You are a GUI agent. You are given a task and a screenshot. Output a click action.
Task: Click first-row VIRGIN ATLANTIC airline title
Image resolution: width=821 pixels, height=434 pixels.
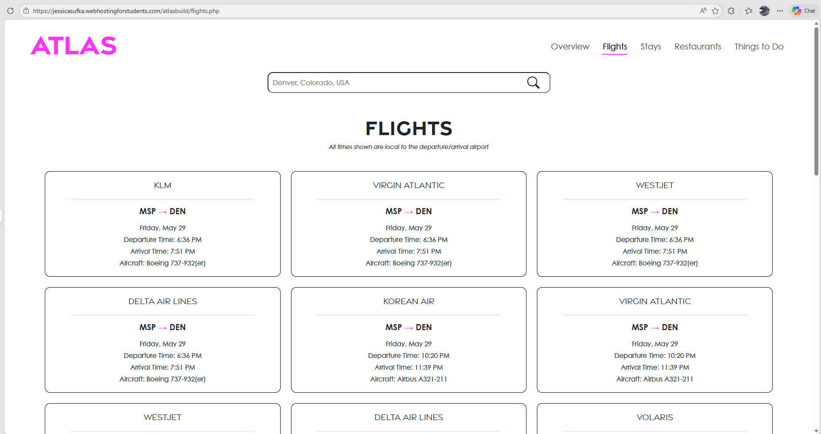point(409,186)
